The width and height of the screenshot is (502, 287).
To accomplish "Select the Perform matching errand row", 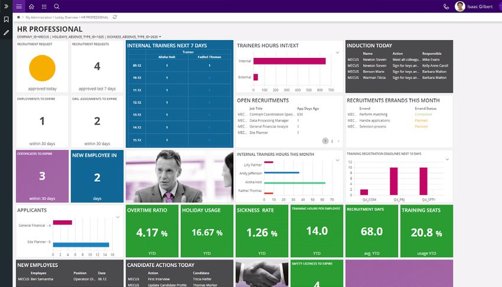I will (x=399, y=114).
